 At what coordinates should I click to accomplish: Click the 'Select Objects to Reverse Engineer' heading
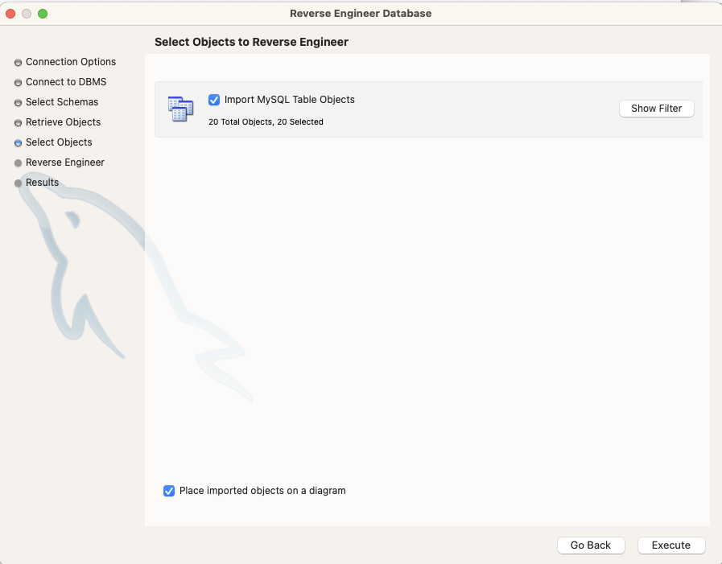251,42
